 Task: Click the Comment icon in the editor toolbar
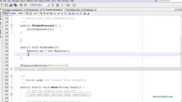pyautogui.click(x=85, y=14)
